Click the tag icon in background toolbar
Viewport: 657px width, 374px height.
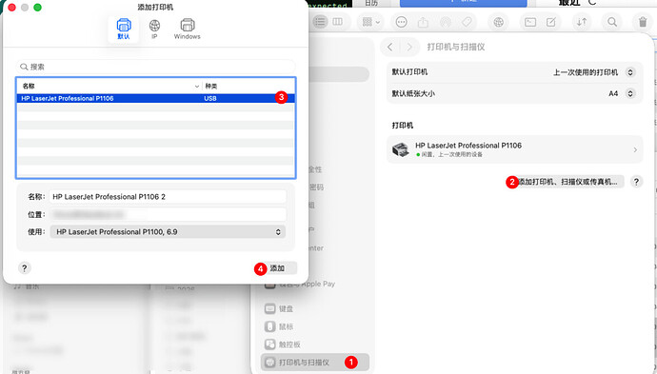tap(467, 22)
